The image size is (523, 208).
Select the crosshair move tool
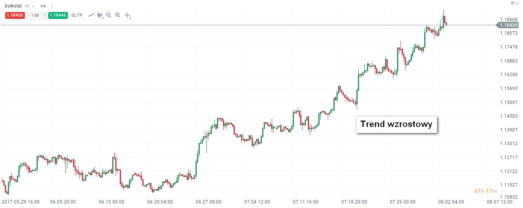[127, 15]
